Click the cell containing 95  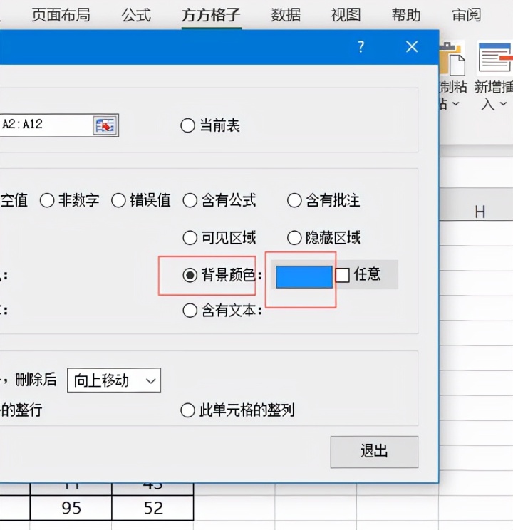[x=71, y=508]
